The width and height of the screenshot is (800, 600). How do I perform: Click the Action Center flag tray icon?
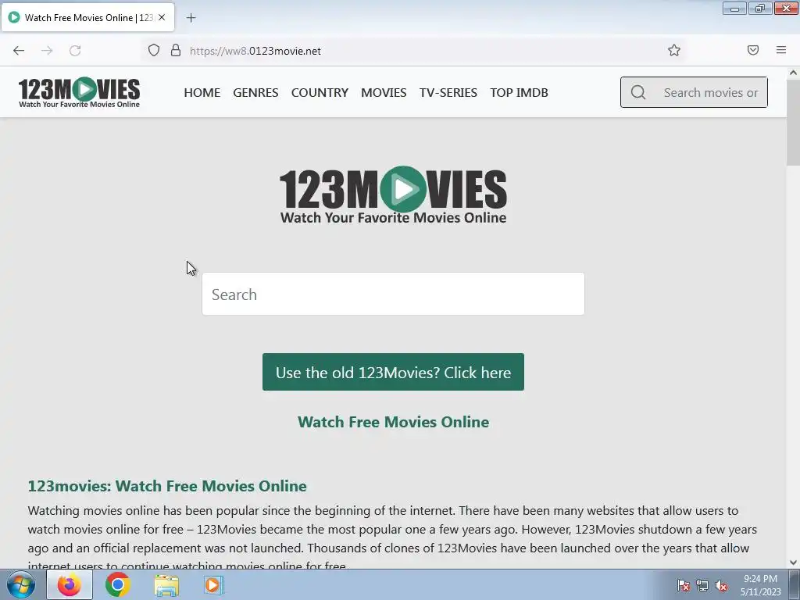tap(684, 585)
